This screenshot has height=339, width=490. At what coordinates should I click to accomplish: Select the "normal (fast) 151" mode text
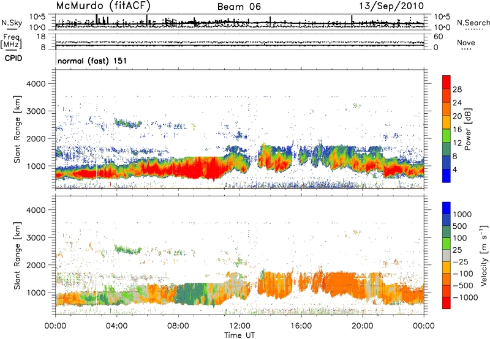[x=92, y=61]
